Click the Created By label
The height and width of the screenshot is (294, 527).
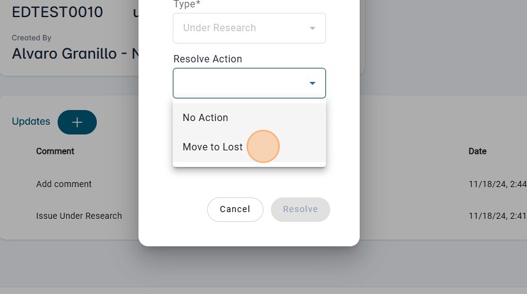(31, 38)
